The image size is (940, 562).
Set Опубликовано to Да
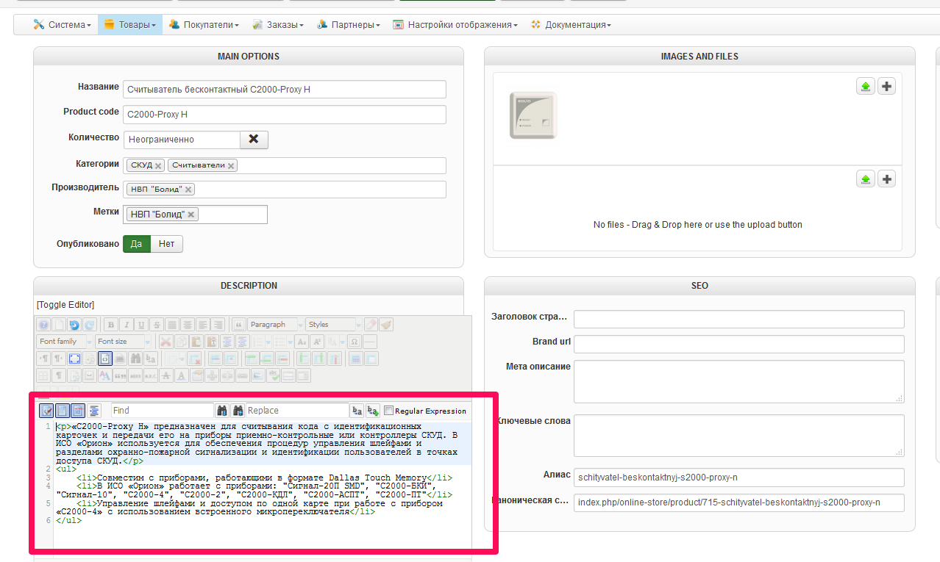(x=137, y=244)
